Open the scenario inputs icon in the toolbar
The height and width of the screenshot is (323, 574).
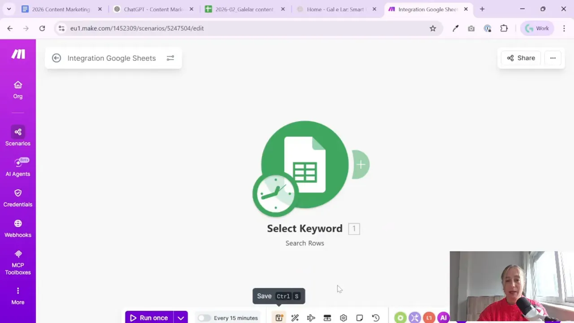[x=327, y=318]
